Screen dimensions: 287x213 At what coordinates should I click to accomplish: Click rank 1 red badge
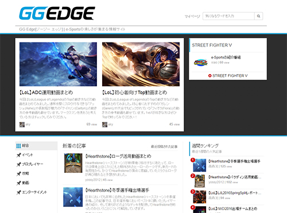tap(193, 160)
